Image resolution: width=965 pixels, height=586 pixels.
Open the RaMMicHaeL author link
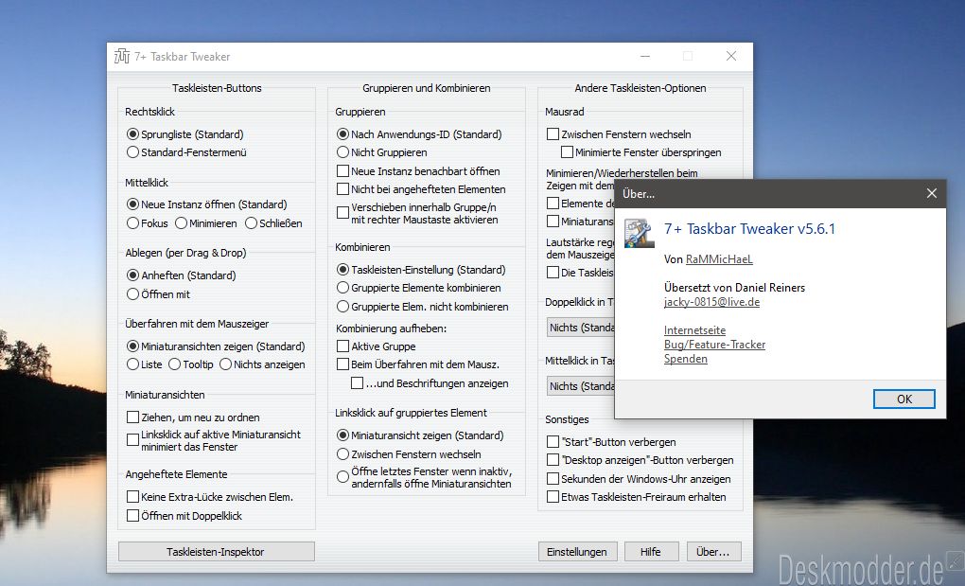point(719,259)
